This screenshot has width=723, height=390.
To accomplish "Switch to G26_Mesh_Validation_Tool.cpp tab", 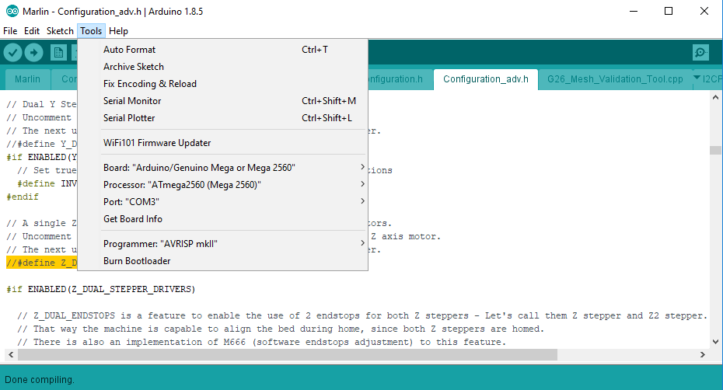I will point(615,79).
